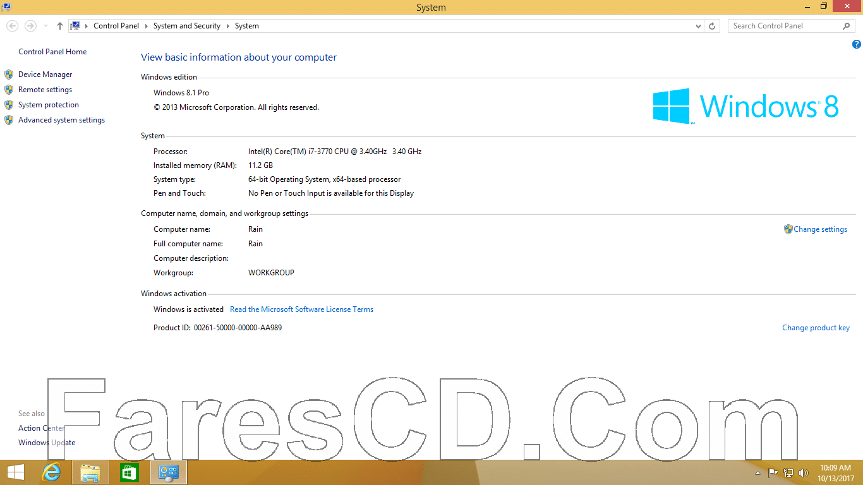863x485 pixels.
Task: Open Action Center under See also
Action: (42, 428)
